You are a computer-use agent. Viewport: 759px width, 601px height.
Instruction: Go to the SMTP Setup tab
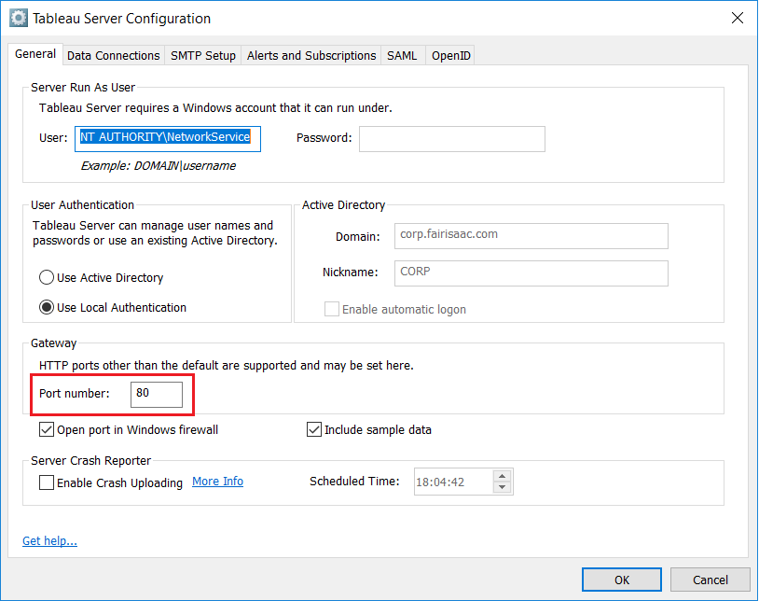pos(203,56)
